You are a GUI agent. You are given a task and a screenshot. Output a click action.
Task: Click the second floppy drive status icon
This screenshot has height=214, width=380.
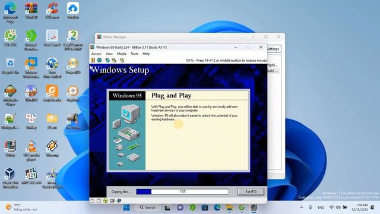click(99, 201)
